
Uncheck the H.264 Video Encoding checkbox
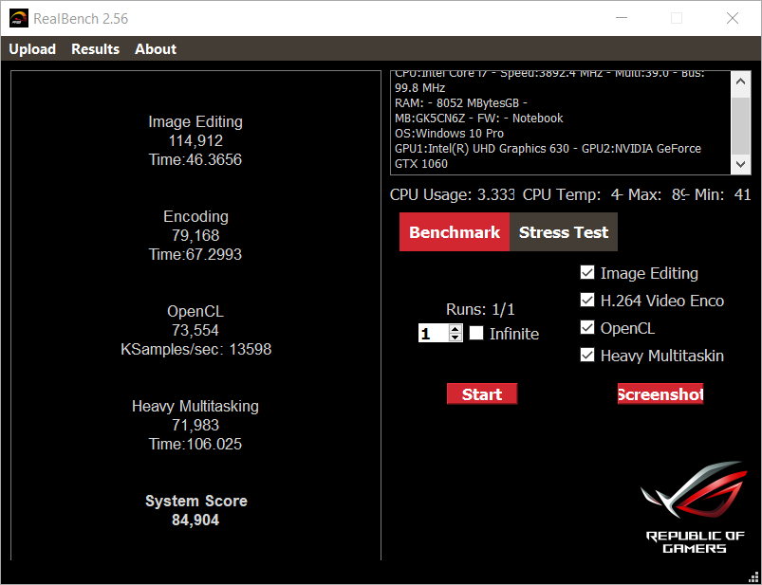click(587, 300)
